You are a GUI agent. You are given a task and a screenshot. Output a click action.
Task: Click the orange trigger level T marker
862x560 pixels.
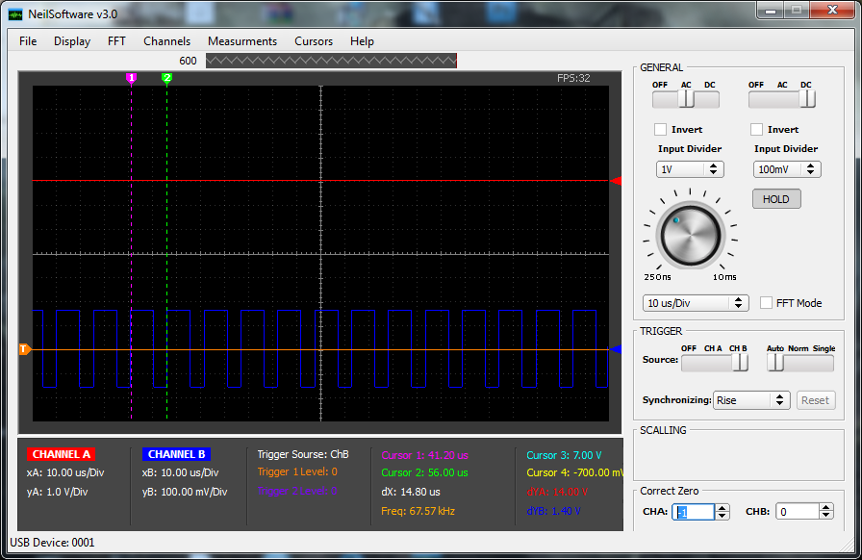[25, 349]
